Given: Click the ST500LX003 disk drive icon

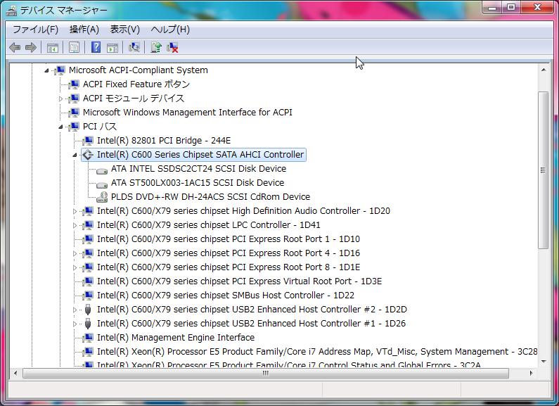Looking at the screenshot, I should (102, 184).
